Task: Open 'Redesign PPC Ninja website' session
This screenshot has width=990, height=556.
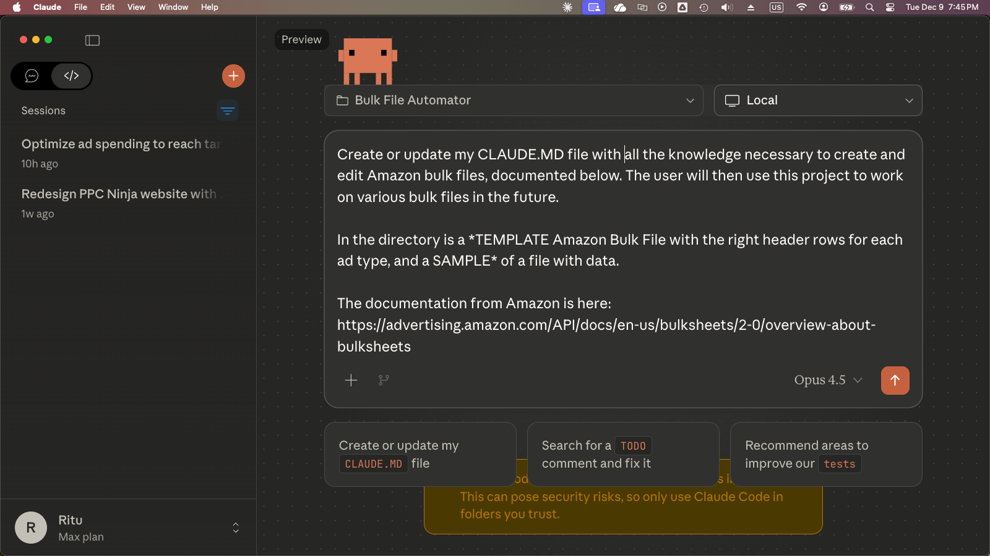Action: [121, 203]
